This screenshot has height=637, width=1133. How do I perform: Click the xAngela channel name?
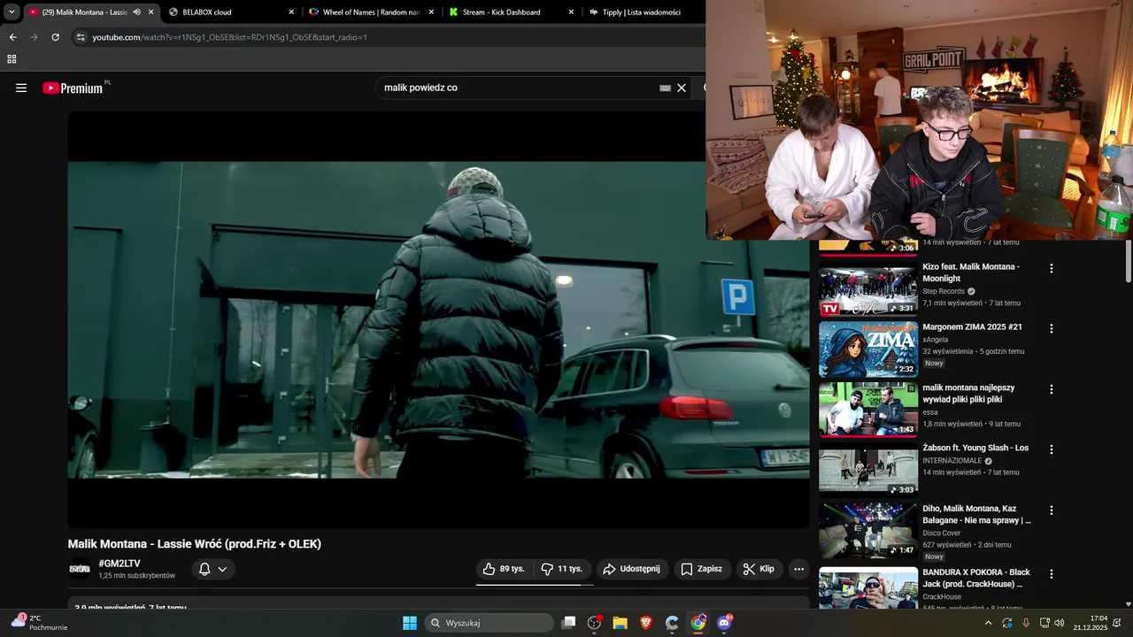(x=936, y=340)
